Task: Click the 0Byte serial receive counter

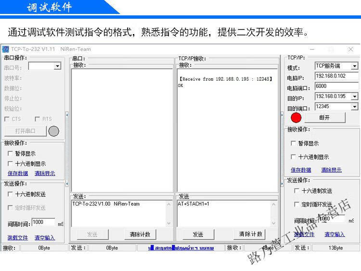Action: click(x=44, y=248)
